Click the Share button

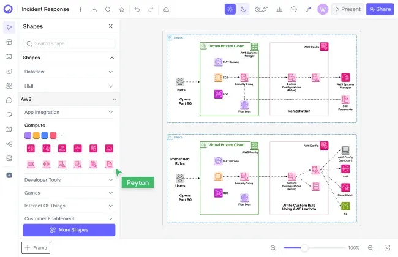pos(380,9)
